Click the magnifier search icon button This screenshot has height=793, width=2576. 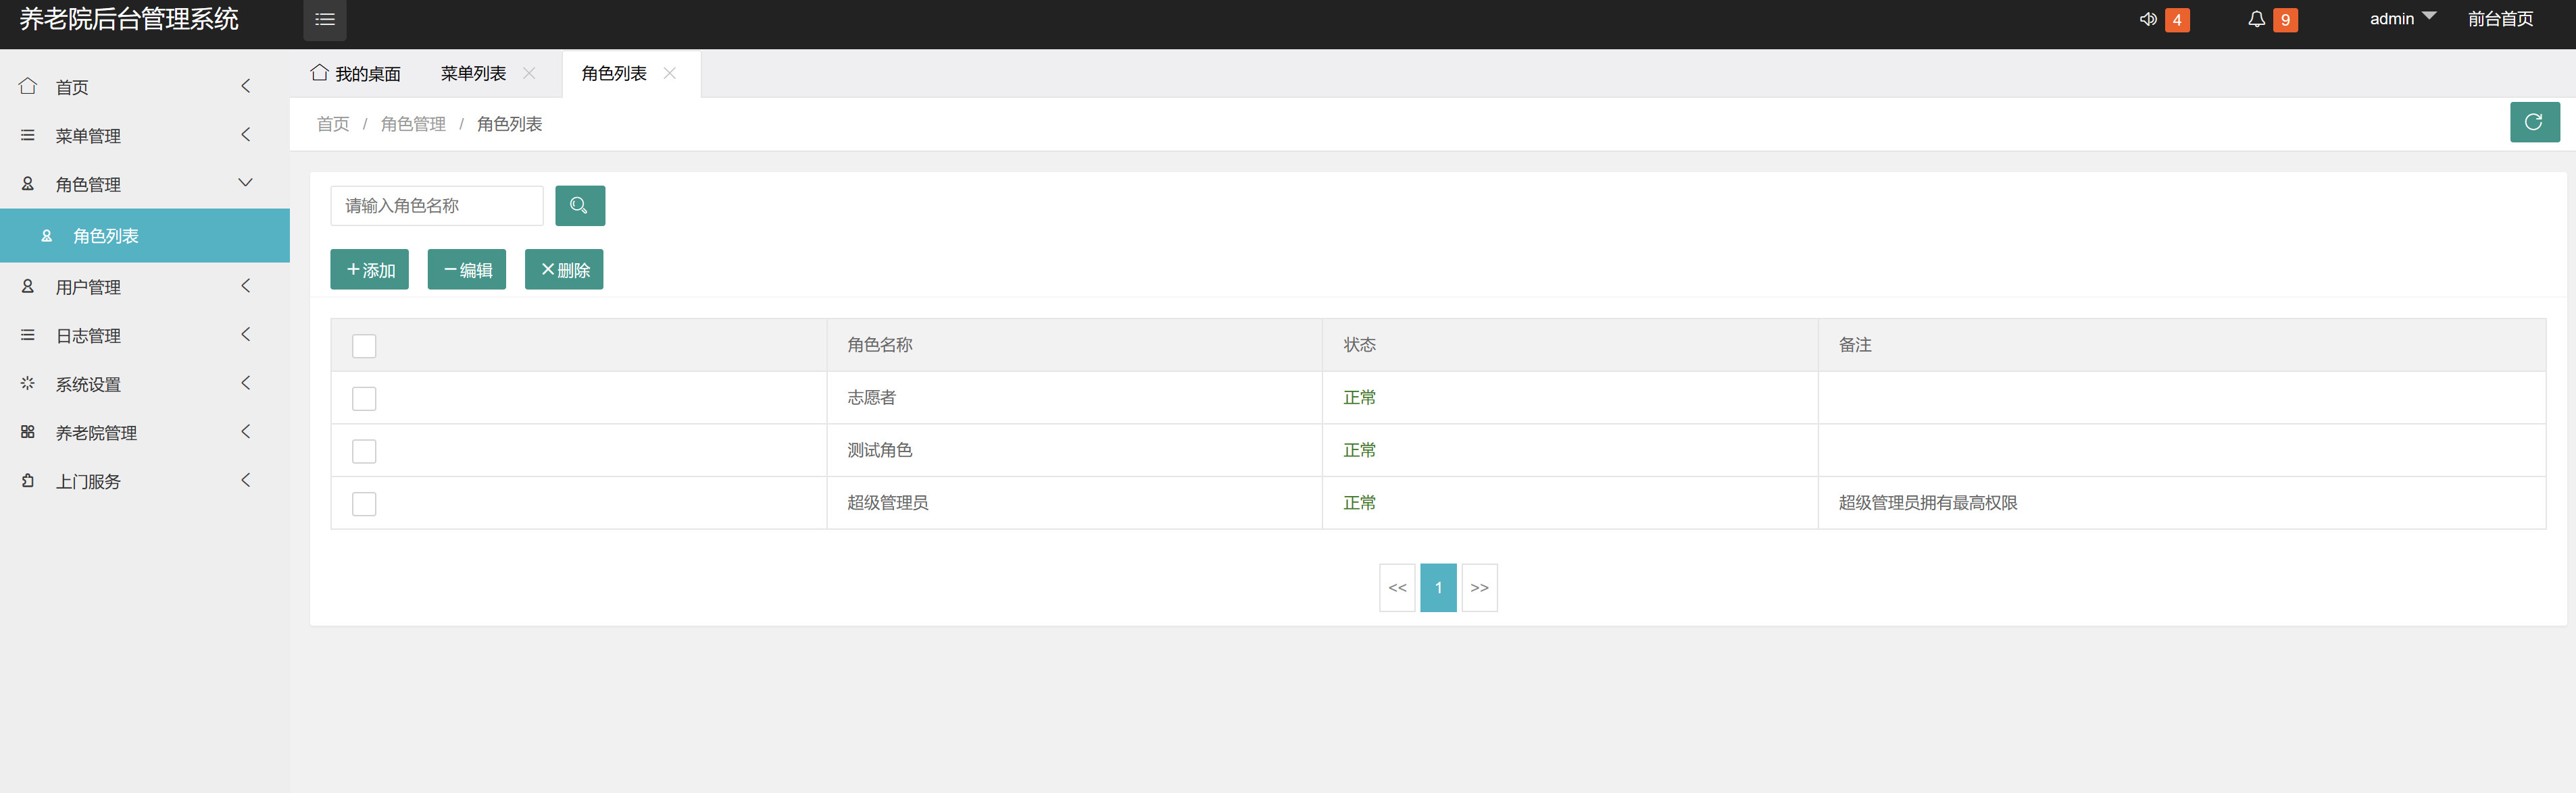[579, 206]
